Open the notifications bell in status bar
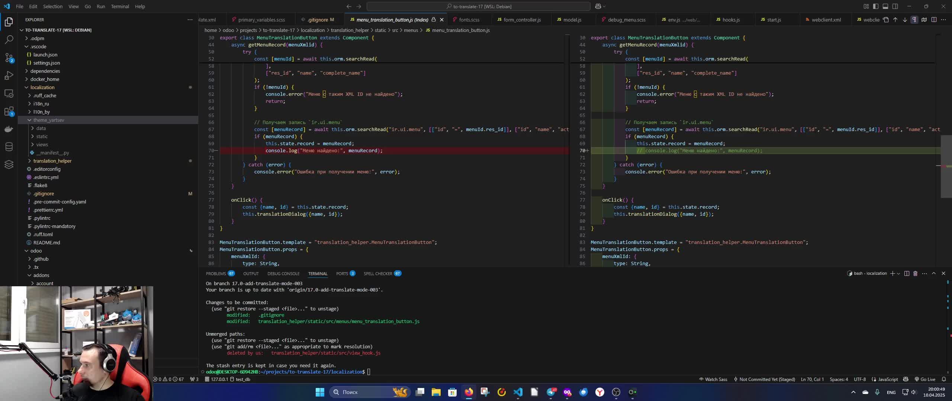This screenshot has height=401, width=952. click(944, 379)
